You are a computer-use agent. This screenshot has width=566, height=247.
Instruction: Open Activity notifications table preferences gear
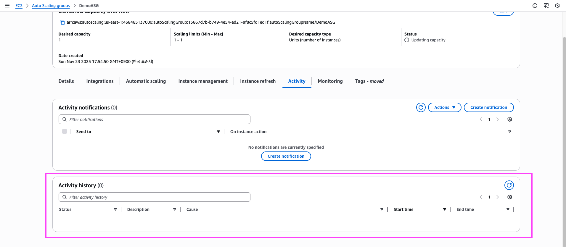point(510,119)
